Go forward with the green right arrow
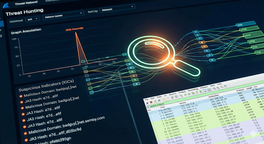264x144 pixels. click(189, 94)
